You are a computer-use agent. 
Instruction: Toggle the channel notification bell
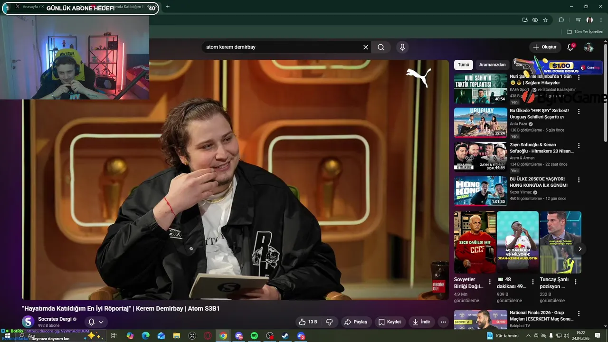92,322
